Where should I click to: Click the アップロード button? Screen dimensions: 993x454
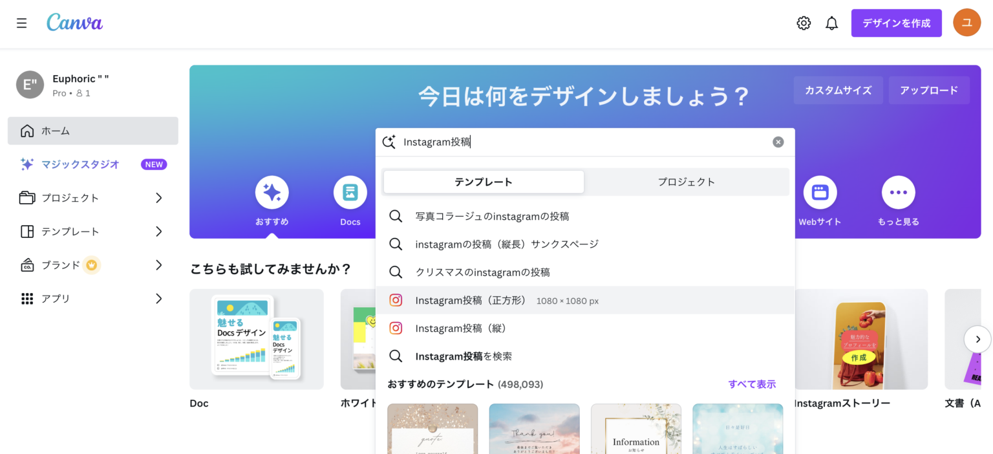pos(929,90)
